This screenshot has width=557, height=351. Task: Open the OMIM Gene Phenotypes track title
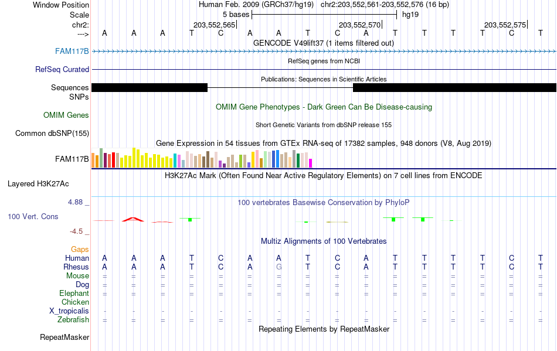(x=324, y=107)
